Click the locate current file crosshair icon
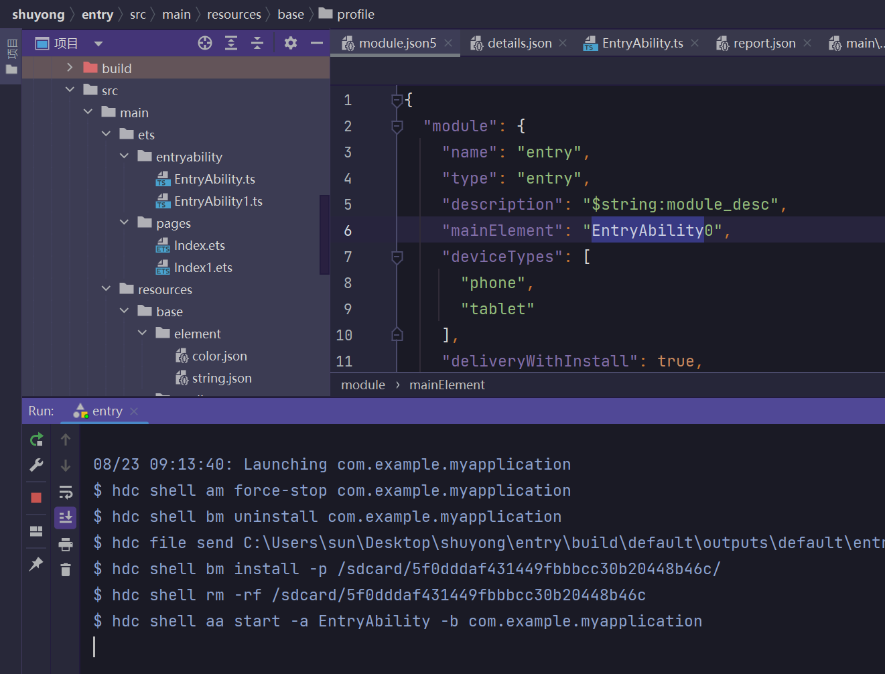885x674 pixels. pyautogui.click(x=205, y=44)
